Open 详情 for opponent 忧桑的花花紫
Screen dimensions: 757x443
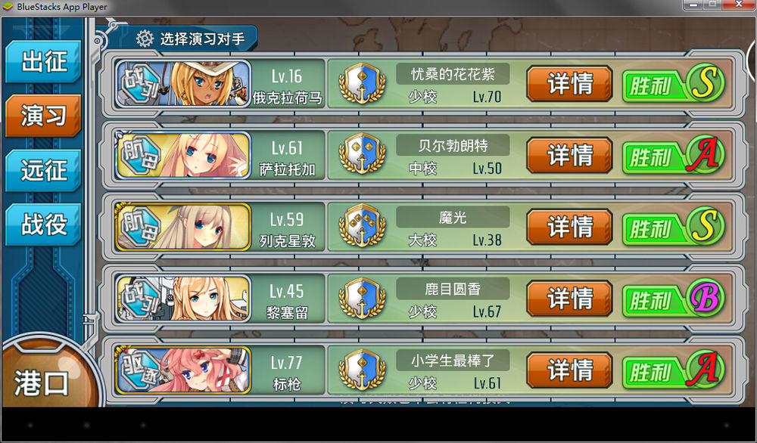[x=570, y=84]
